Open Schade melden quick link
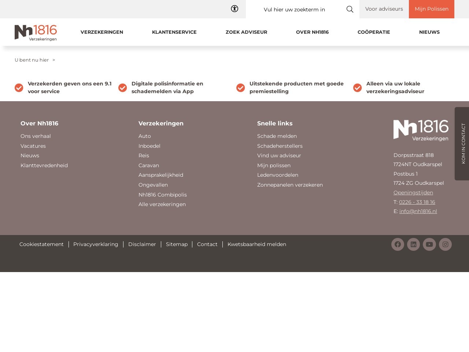This screenshot has height=352, width=469. [277, 136]
